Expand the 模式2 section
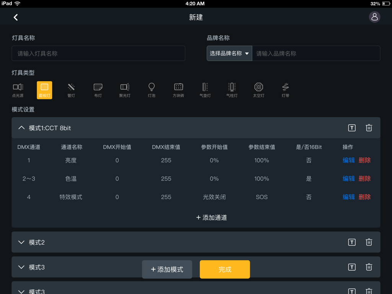Viewport: 392px width, 294px height. point(21,242)
